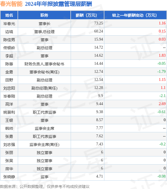Click salary value 12.74
This screenshot has width=167, height=189.
99,72
